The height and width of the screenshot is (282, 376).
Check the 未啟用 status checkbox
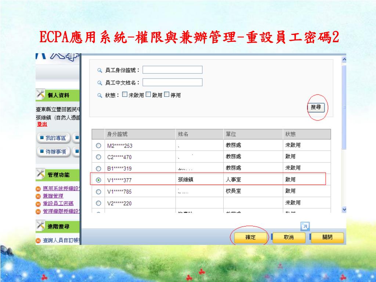tap(125, 94)
